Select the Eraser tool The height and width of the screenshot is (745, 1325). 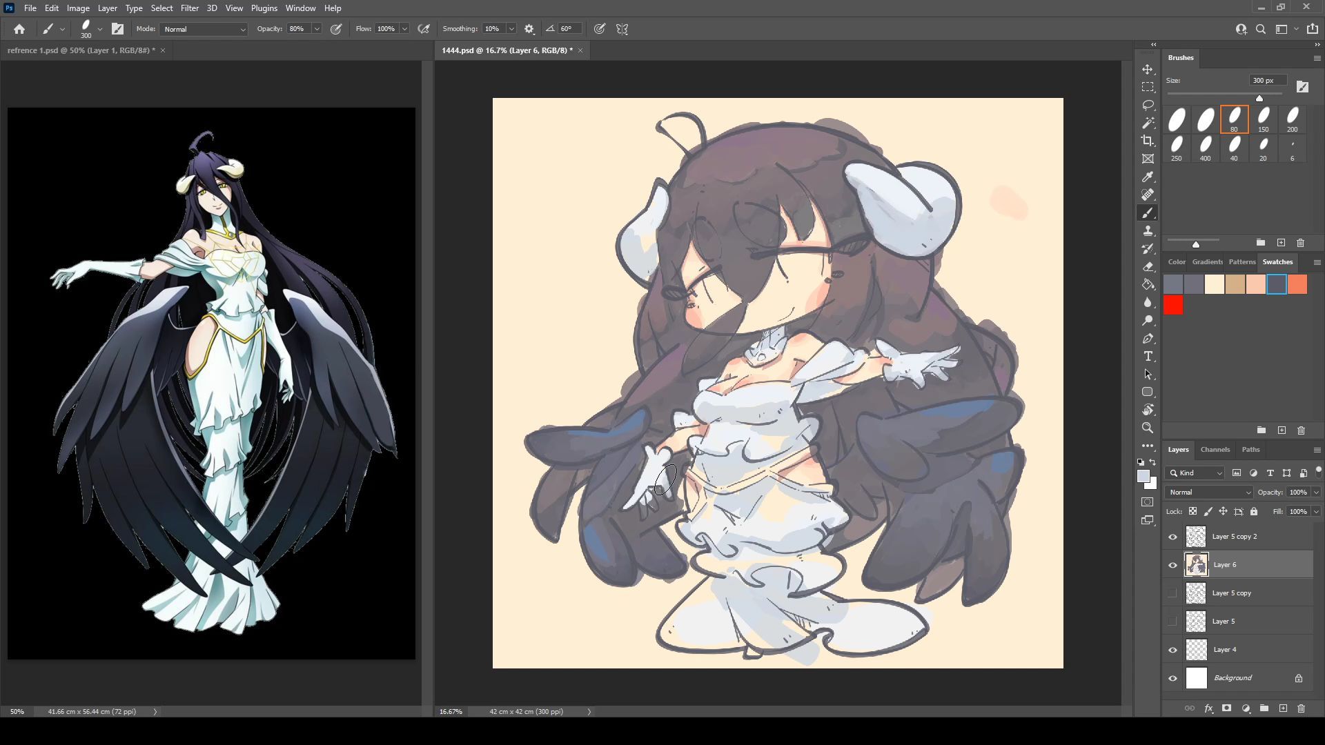coord(1148,267)
